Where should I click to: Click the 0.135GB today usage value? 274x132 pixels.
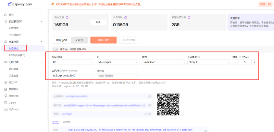point(121,25)
